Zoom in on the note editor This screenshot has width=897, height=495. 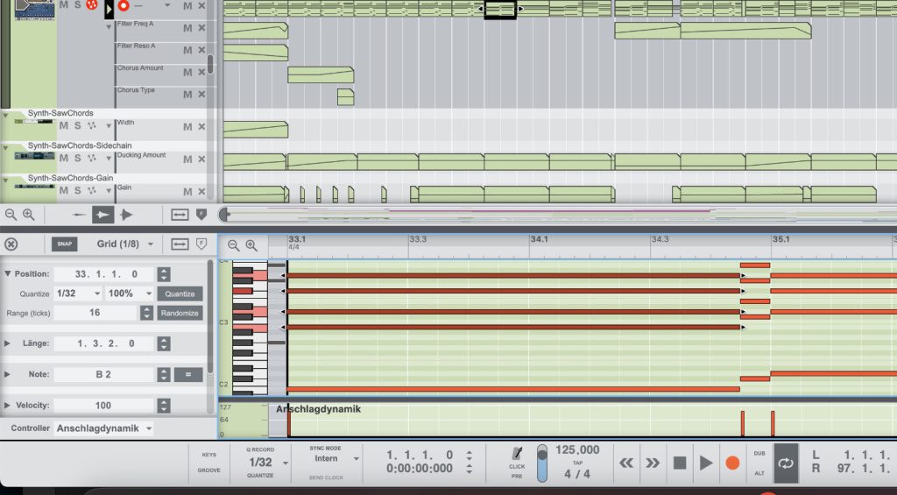point(251,245)
